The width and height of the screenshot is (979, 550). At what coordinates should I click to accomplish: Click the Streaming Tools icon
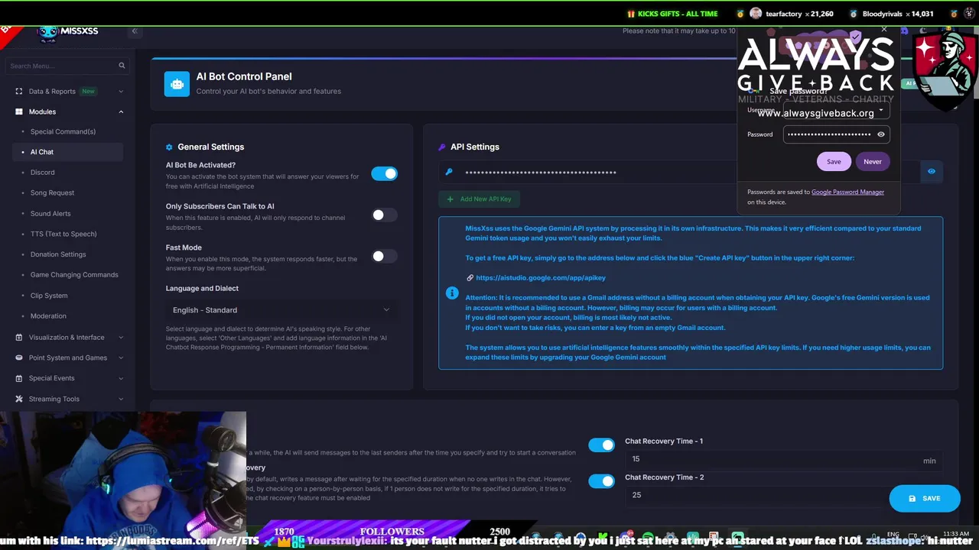pos(19,399)
